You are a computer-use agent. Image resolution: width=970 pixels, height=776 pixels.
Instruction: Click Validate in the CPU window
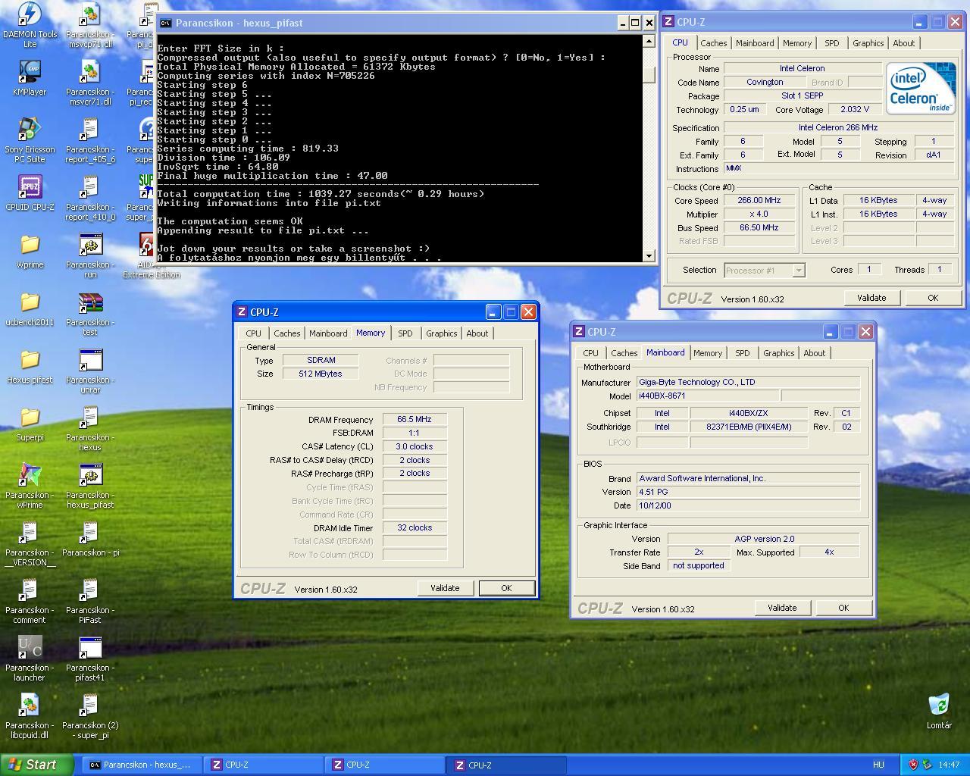pyautogui.click(x=871, y=298)
